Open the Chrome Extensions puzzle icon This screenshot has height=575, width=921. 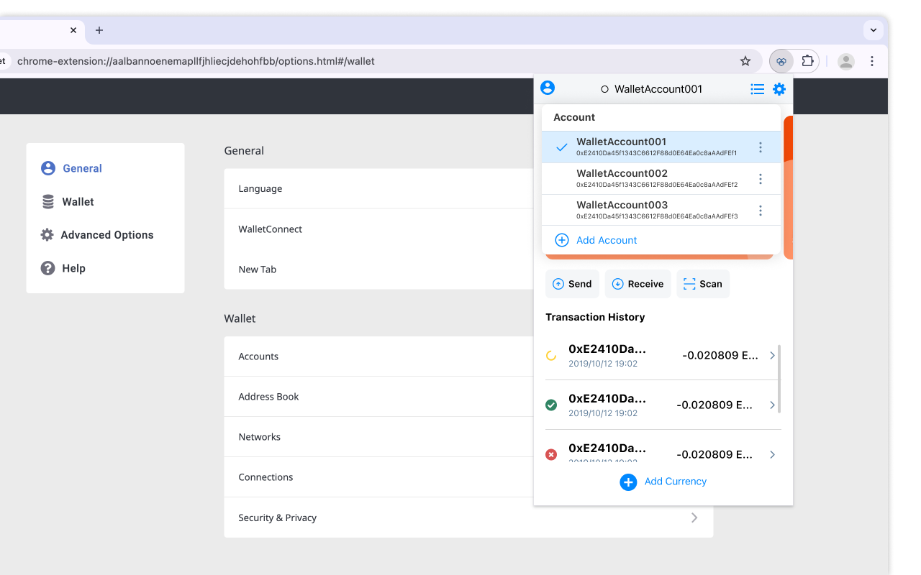[x=807, y=61]
